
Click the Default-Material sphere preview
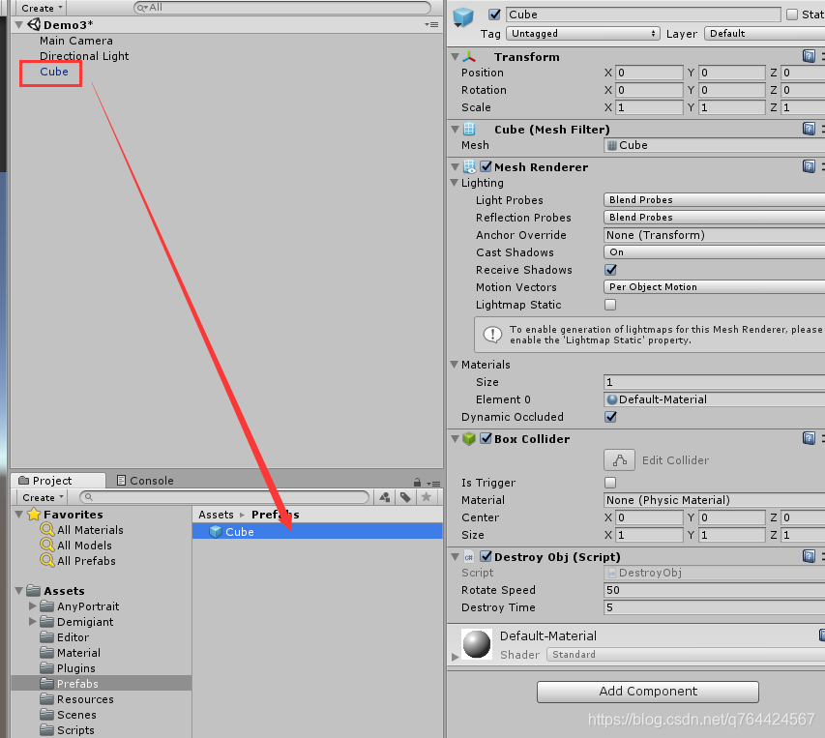point(476,644)
